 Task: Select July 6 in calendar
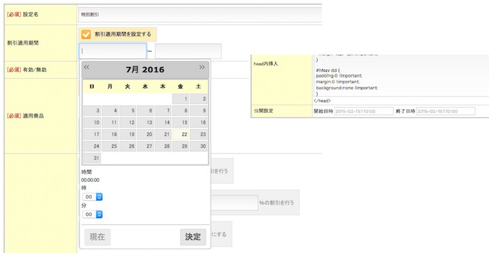145,111
